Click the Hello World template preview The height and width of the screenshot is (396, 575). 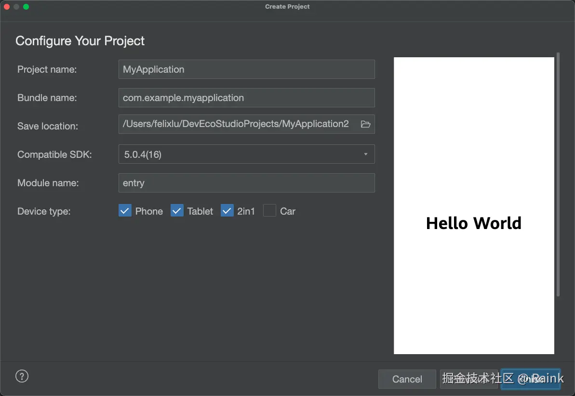tap(474, 205)
